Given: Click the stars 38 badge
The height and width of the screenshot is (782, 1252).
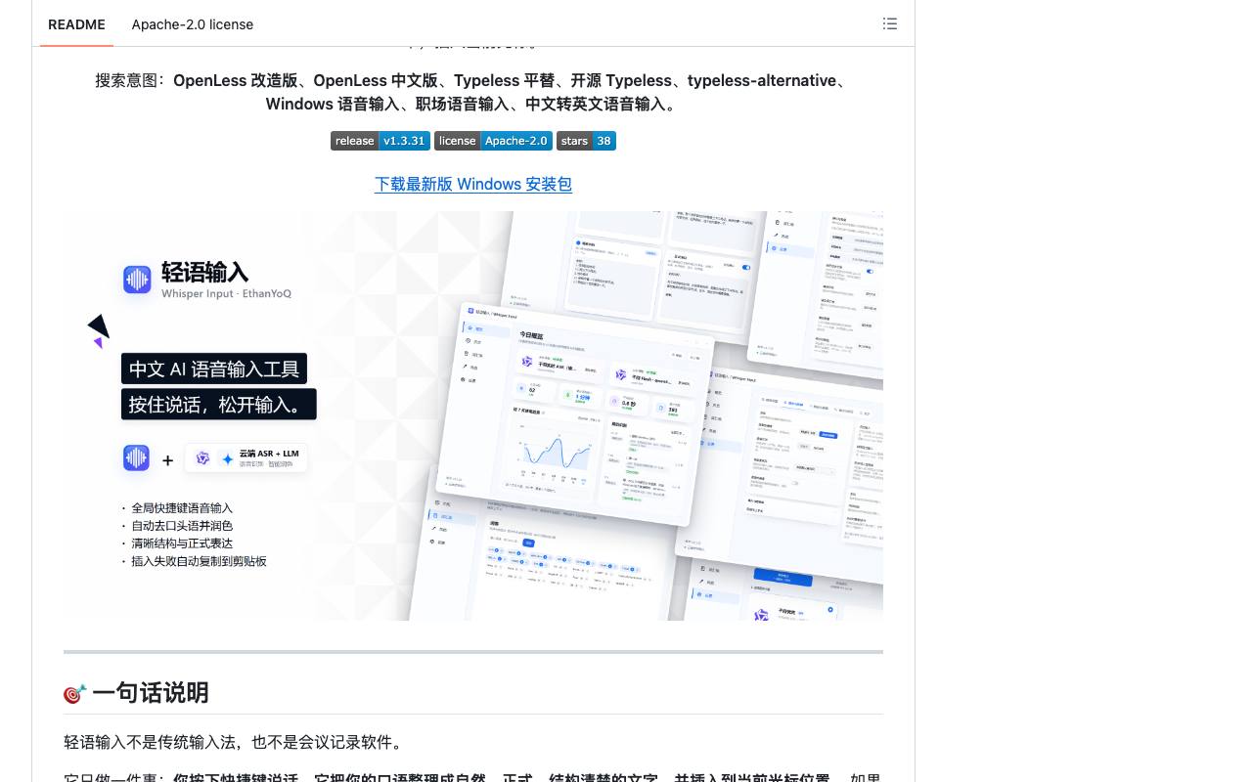Looking at the screenshot, I should 586,141.
